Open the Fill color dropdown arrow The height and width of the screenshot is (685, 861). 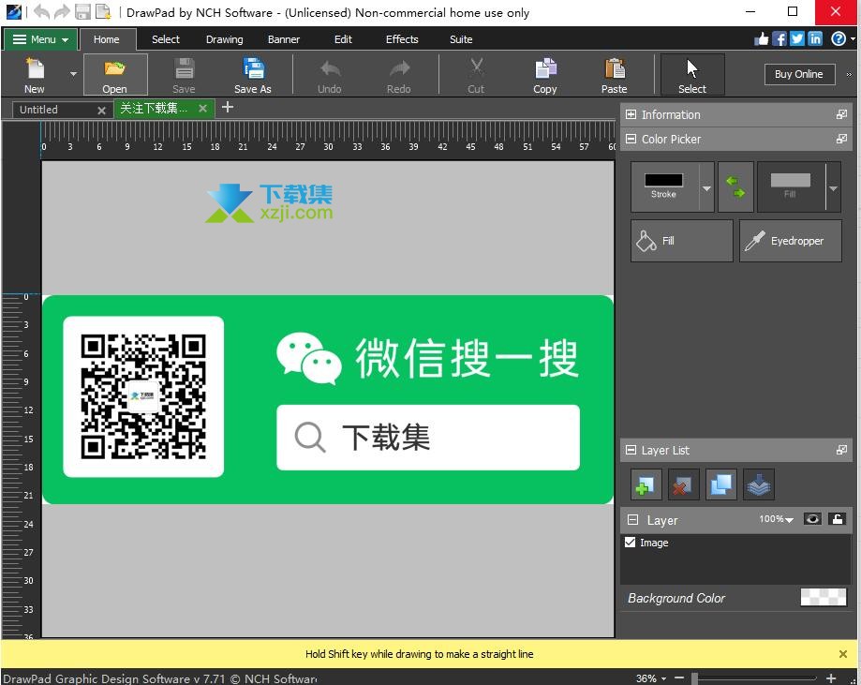tap(834, 187)
